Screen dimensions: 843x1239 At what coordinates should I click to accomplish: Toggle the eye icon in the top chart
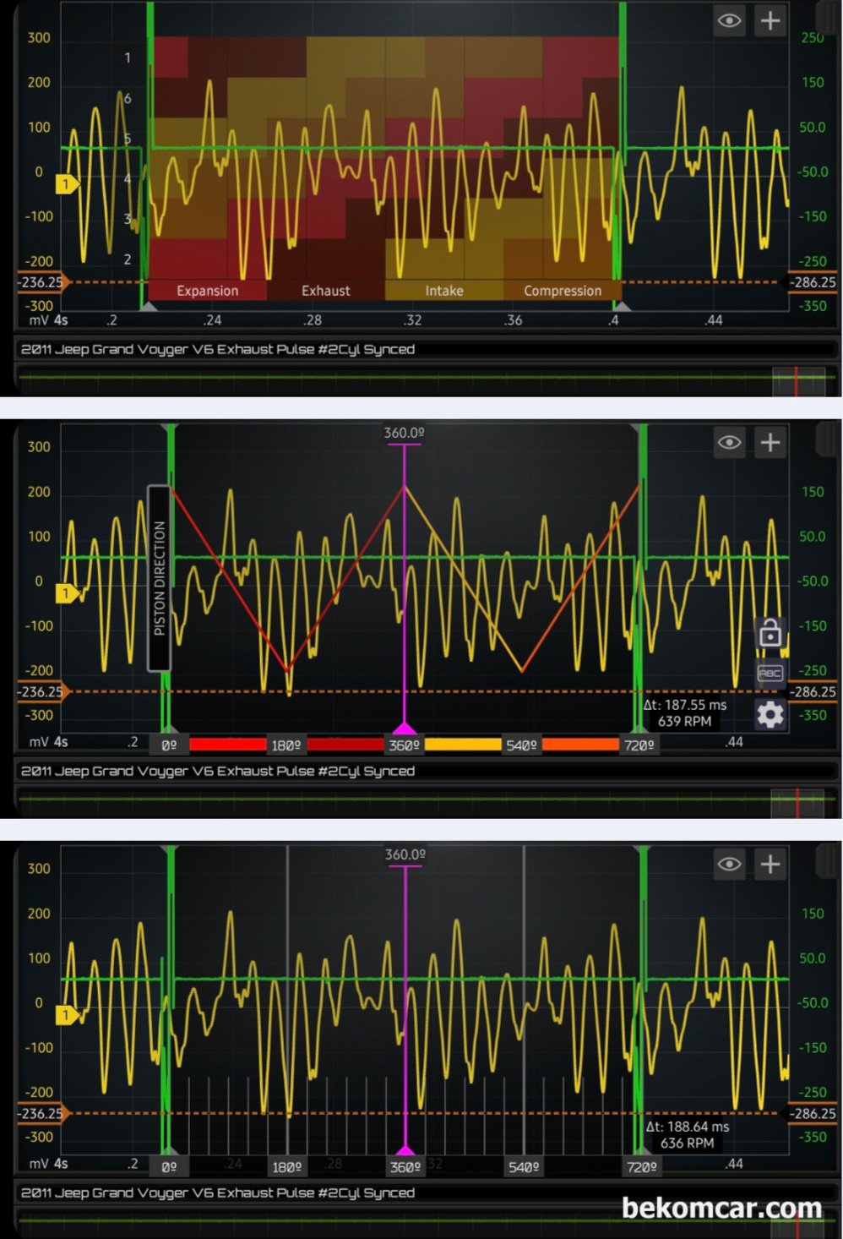click(x=730, y=20)
